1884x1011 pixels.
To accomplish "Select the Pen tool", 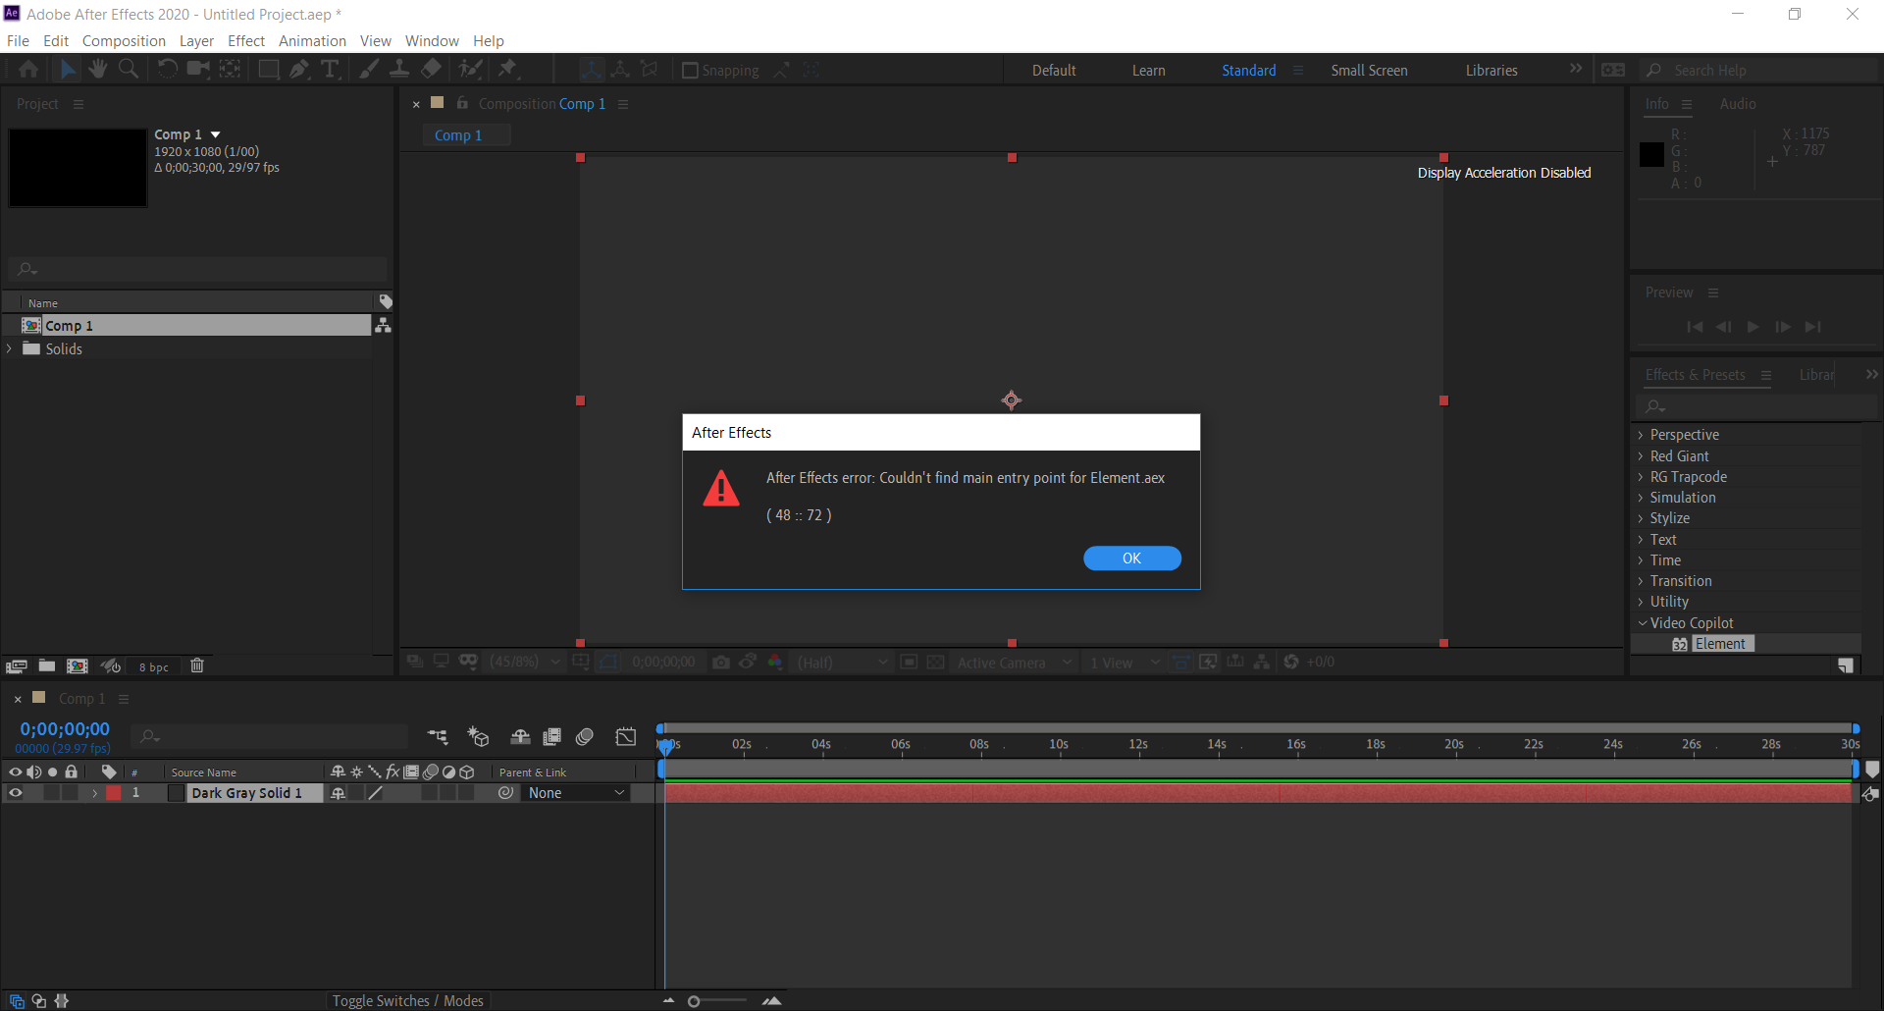I will click(299, 69).
